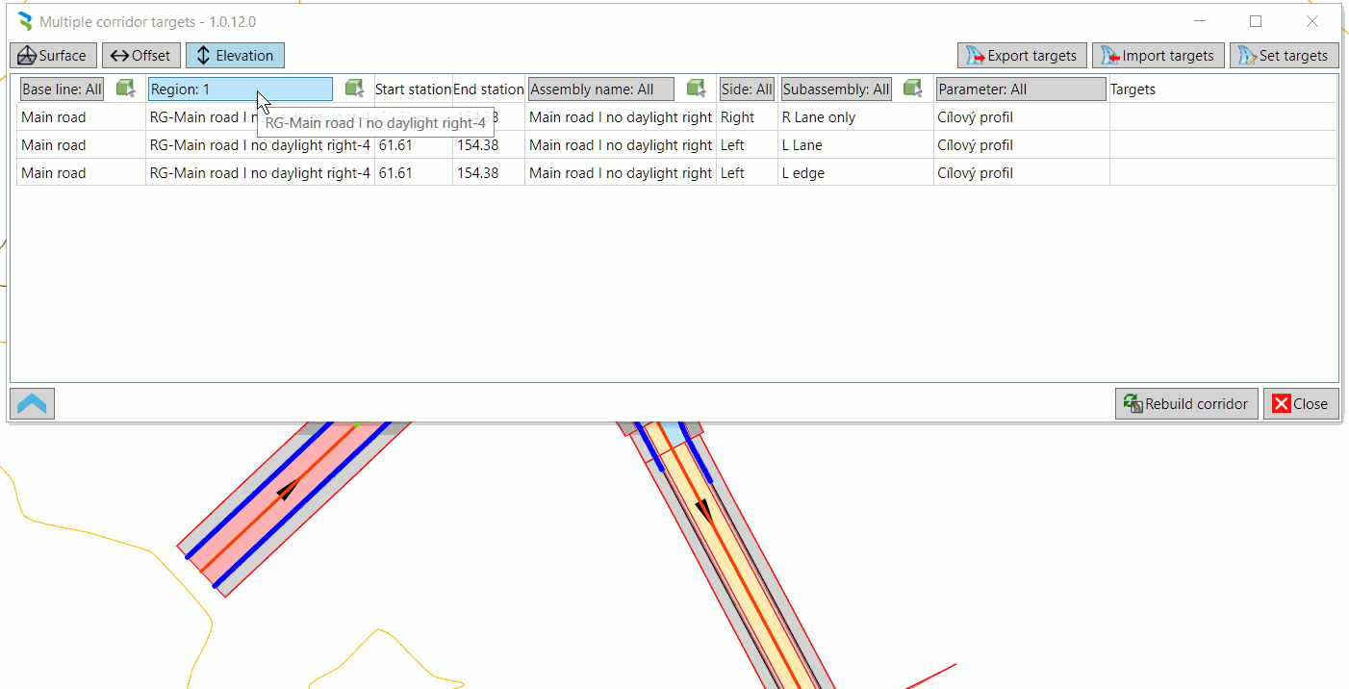Click the End station column header

489,89
